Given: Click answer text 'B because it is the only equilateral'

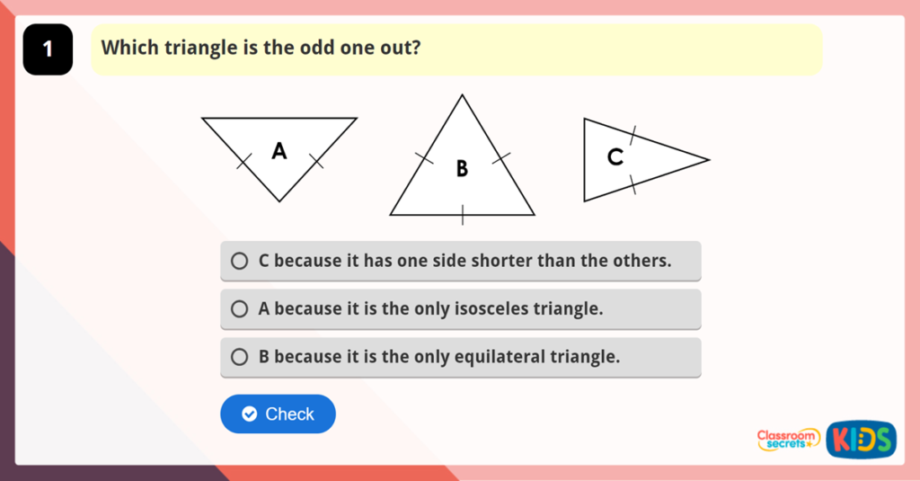Looking at the screenshot, I should tap(439, 357).
